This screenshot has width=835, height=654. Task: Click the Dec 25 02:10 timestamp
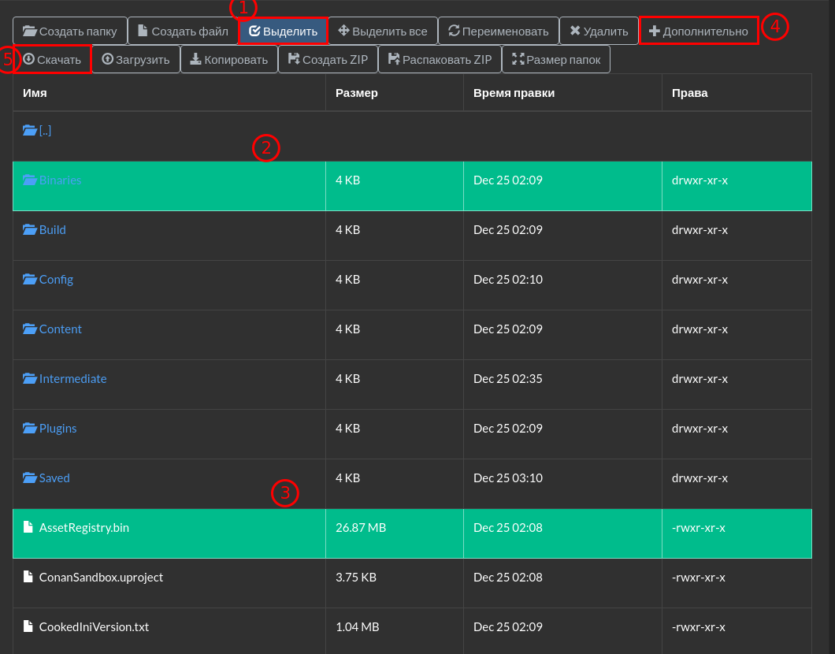tap(508, 279)
